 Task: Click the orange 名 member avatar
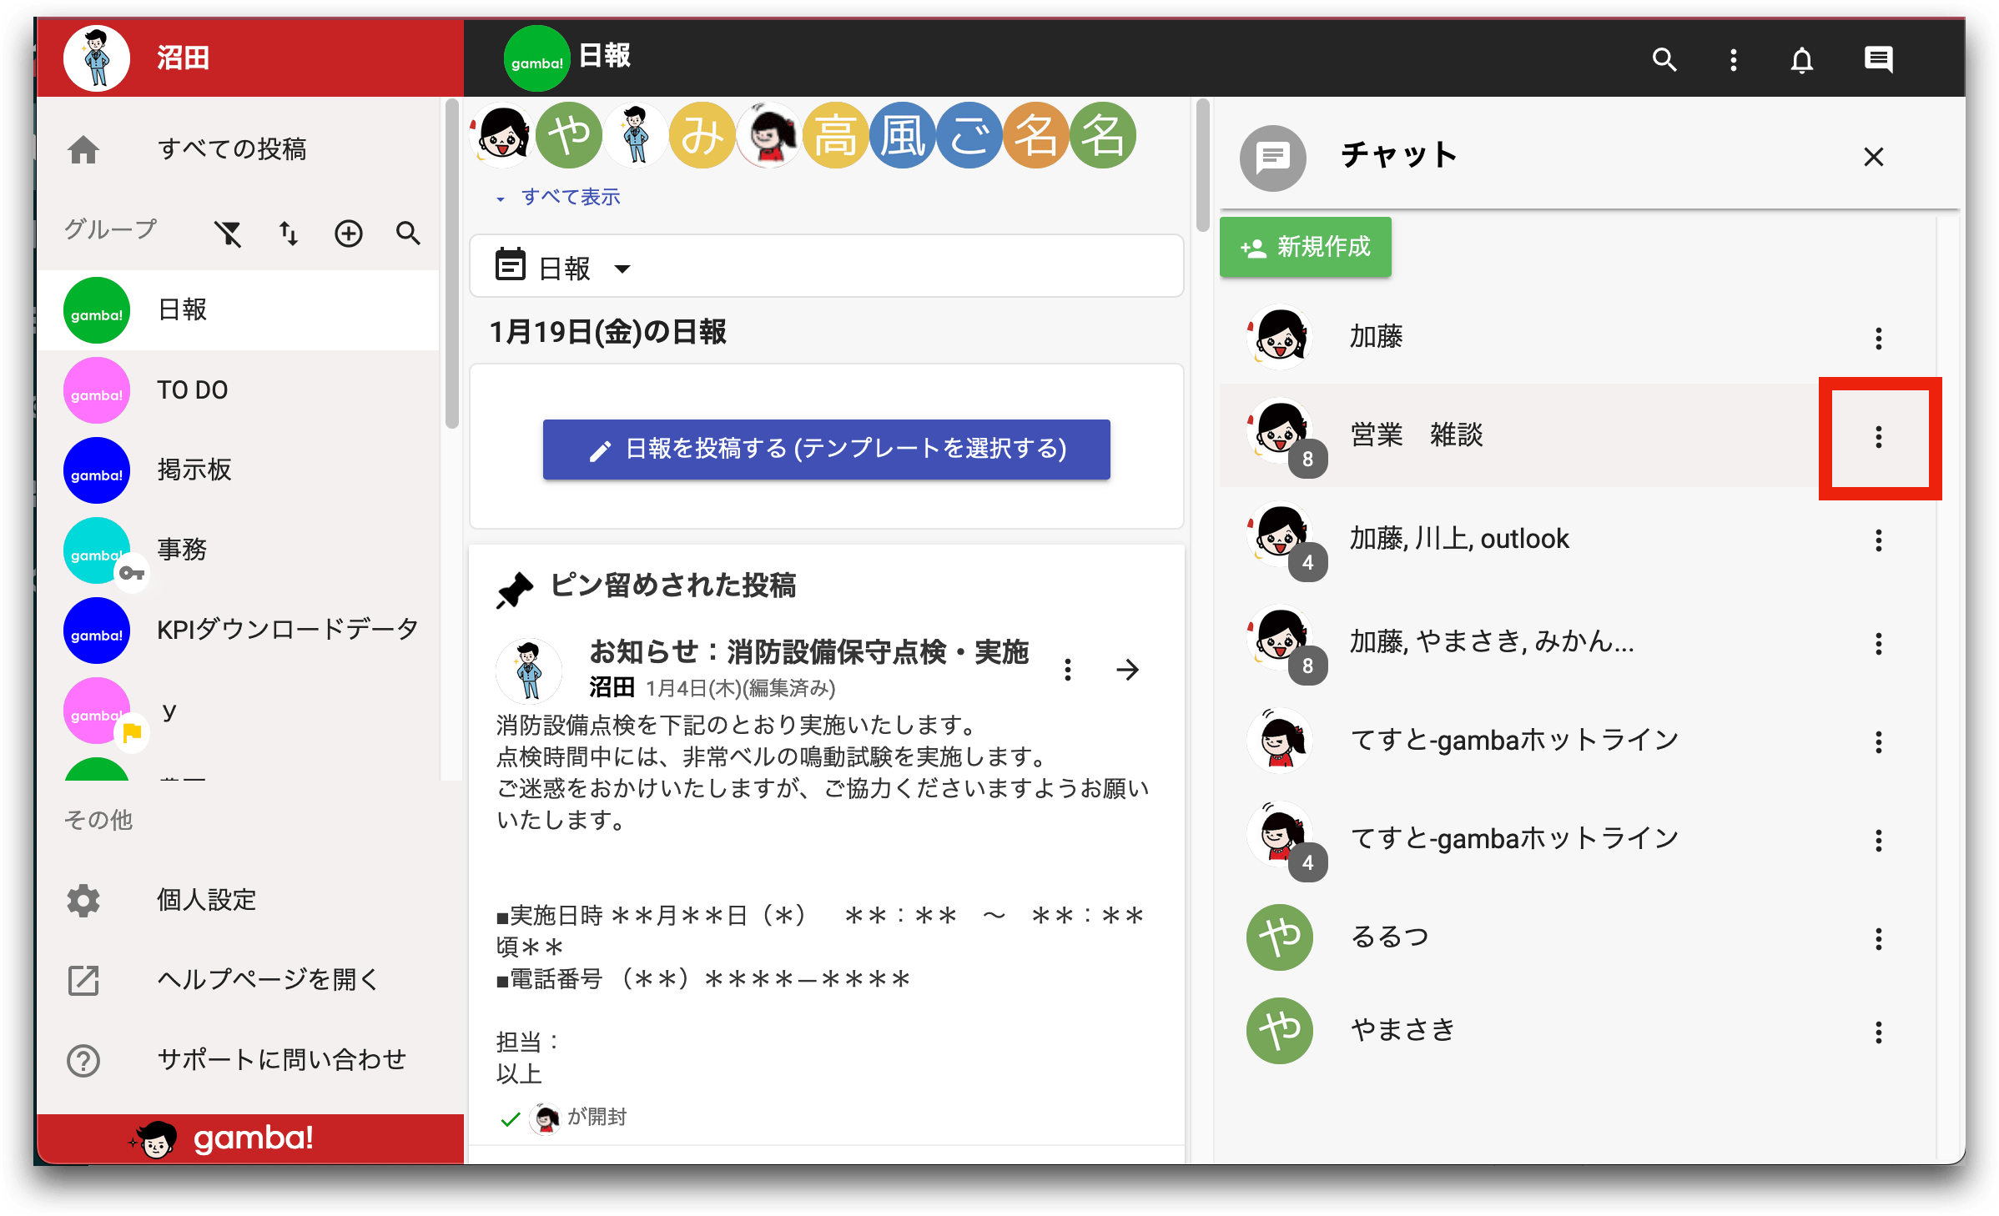1035,136
